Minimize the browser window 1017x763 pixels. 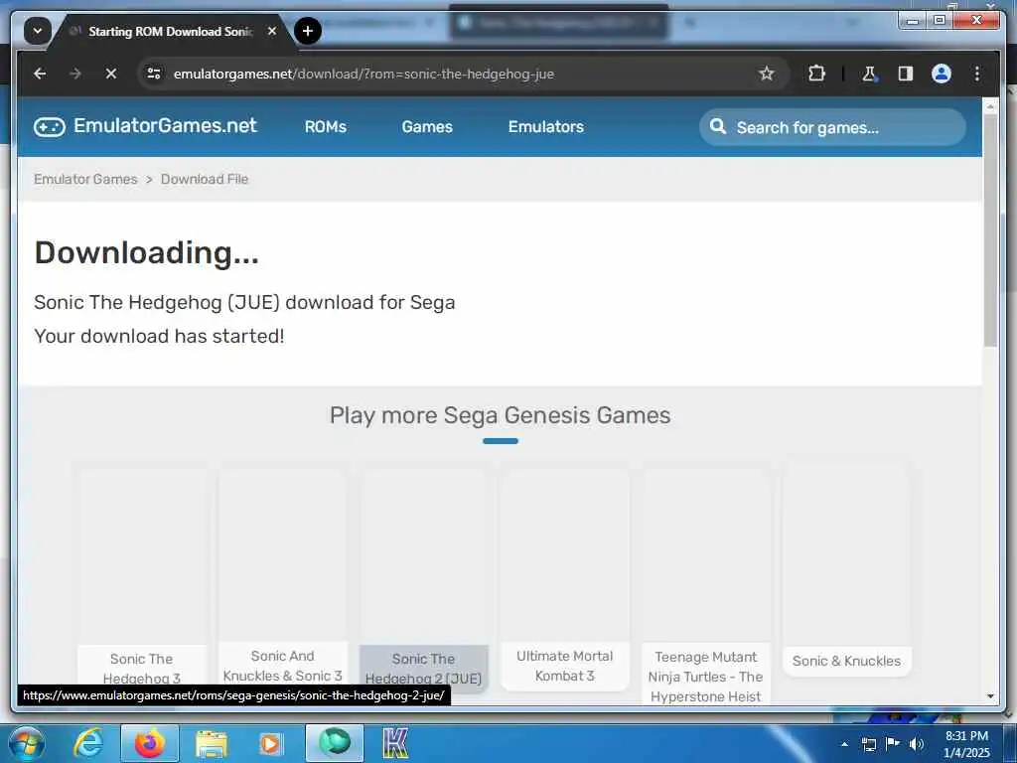pos(913,20)
